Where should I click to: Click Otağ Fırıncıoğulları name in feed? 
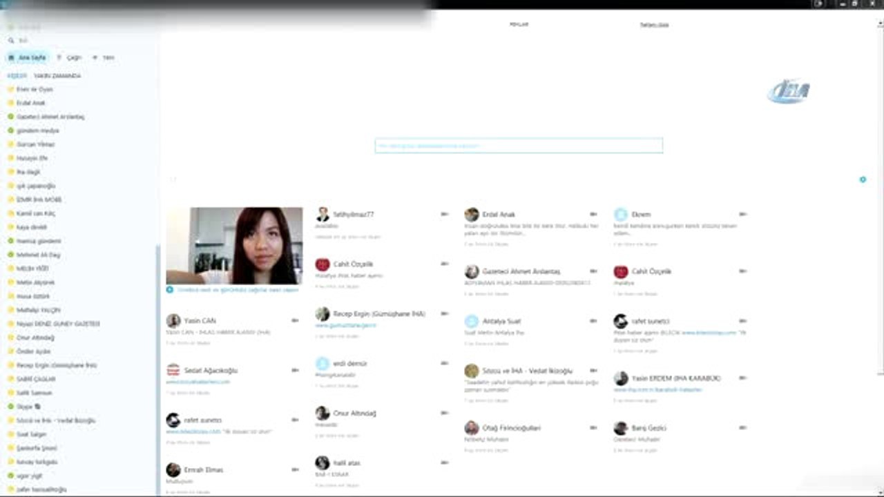[512, 428]
